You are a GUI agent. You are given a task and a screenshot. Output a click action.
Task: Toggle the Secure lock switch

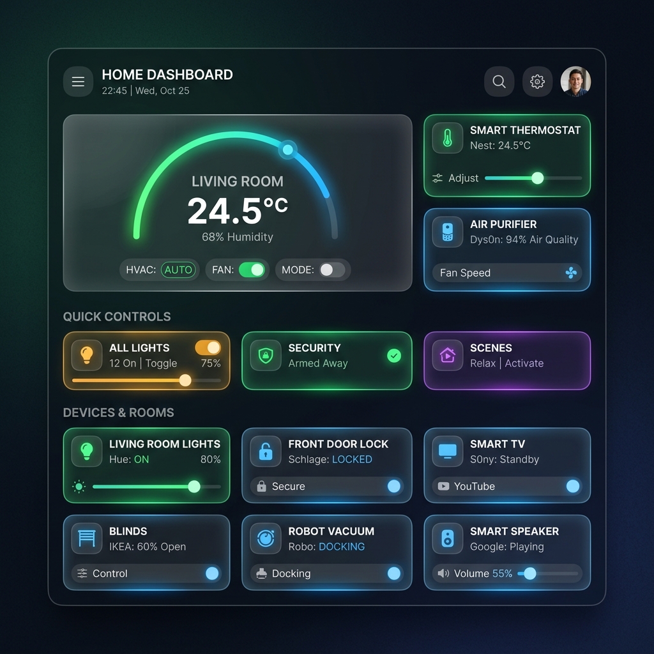393,486
